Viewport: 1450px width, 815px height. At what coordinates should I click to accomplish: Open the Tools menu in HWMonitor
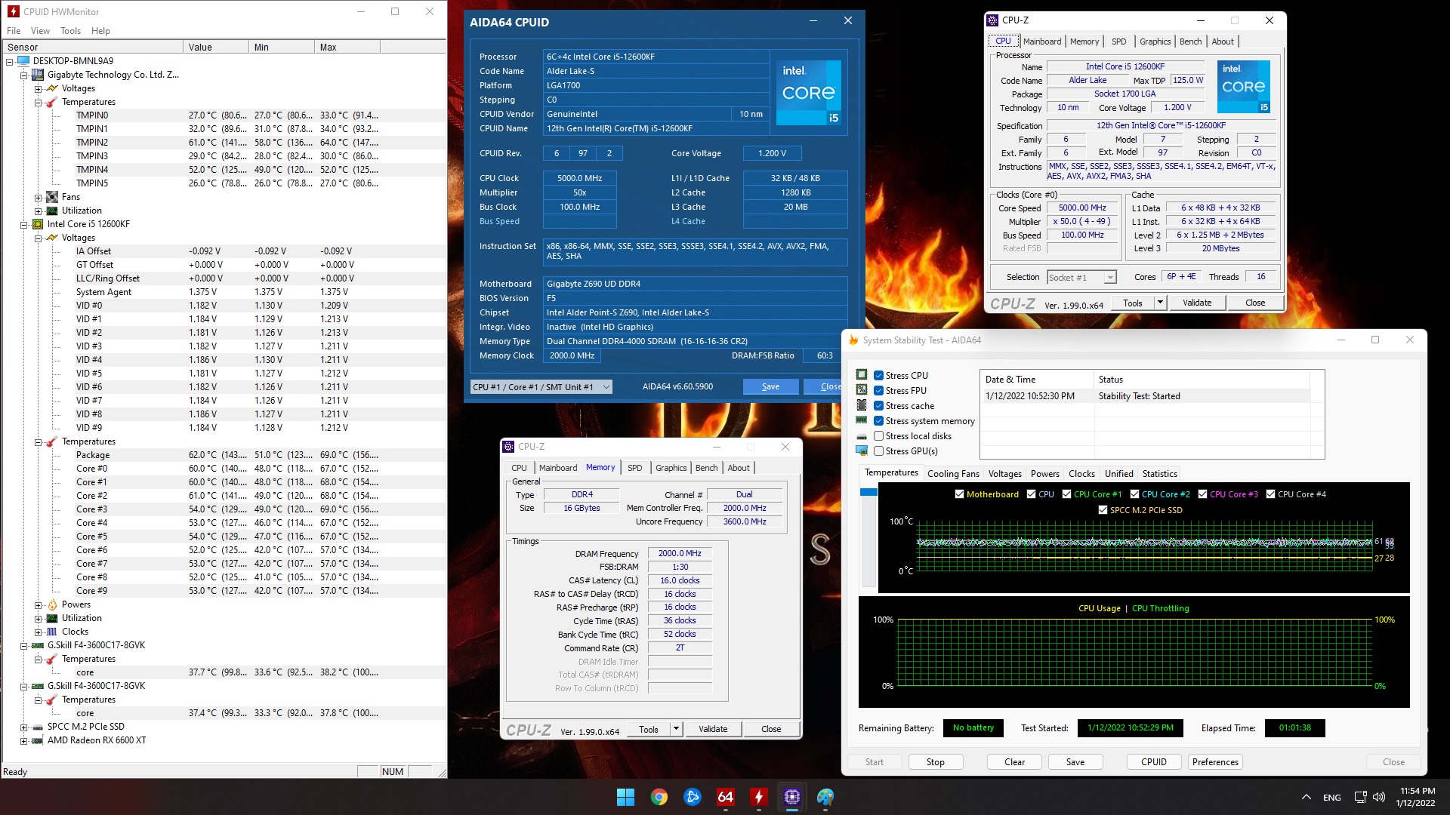coord(70,31)
